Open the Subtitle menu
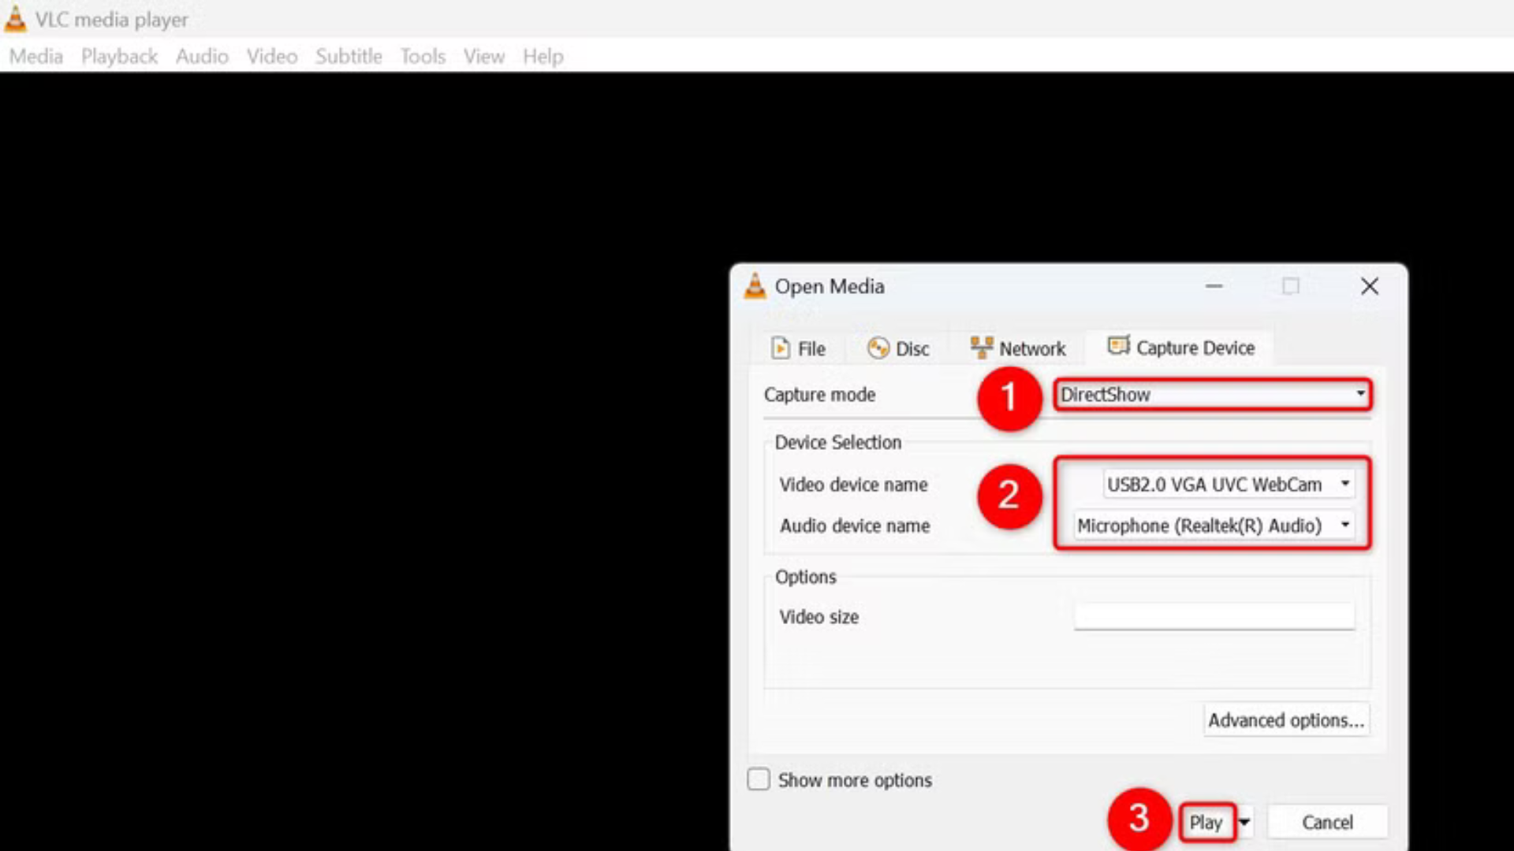The width and height of the screenshot is (1514, 851). 349,56
